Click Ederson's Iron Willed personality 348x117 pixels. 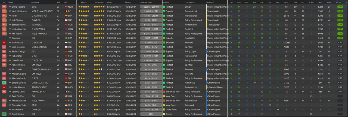click(x=190, y=38)
